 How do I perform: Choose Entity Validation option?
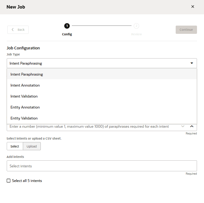24,118
